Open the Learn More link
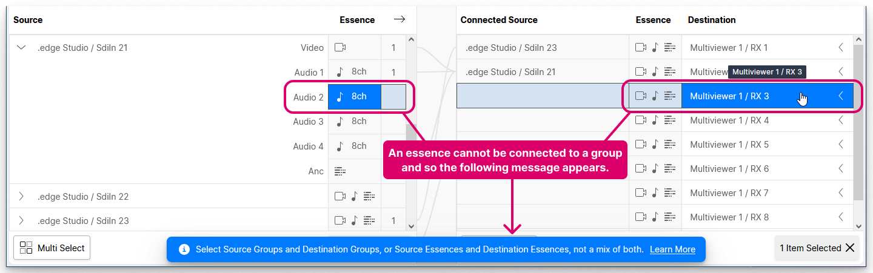Viewport: 873px width, 273px height. (672, 249)
